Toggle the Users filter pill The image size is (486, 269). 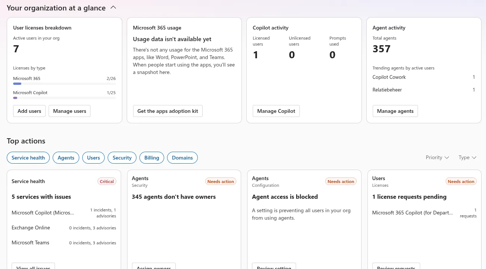[93, 158]
